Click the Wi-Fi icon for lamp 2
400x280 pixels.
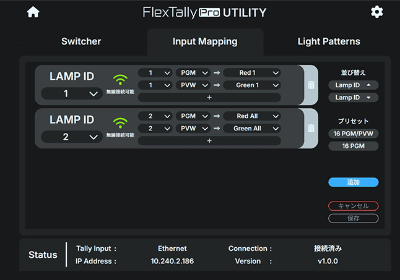tap(120, 123)
